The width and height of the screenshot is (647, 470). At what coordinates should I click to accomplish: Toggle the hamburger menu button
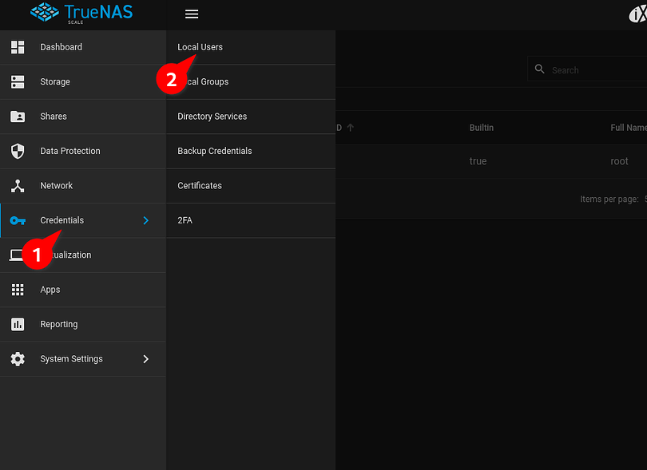coord(191,14)
